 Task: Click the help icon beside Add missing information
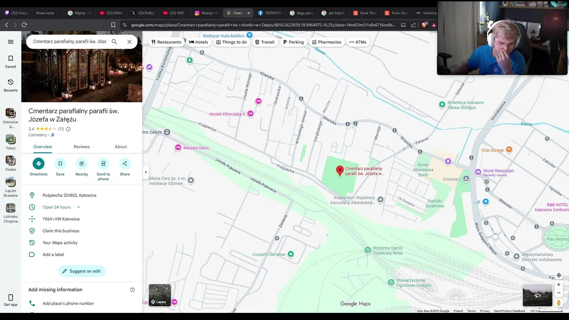pos(132,290)
